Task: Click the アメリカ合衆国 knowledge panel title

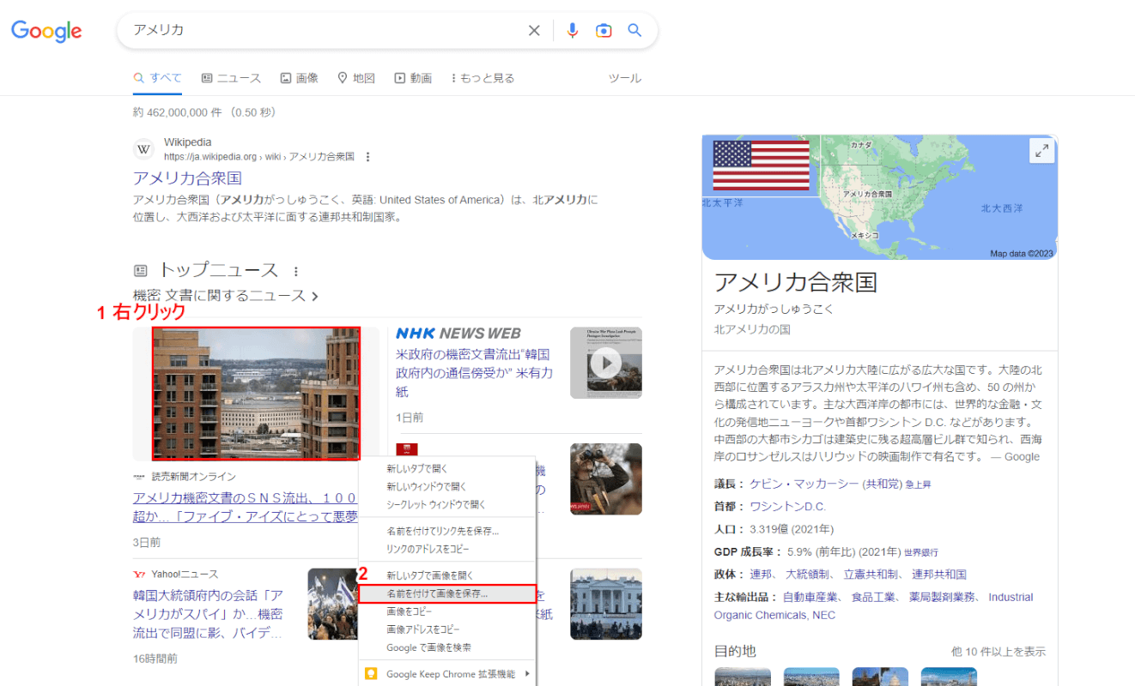Action: click(x=796, y=283)
